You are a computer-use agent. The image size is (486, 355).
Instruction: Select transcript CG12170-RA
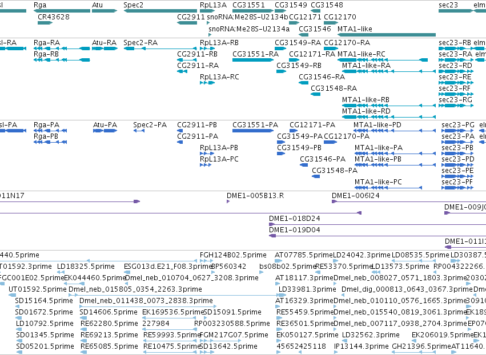[331, 49]
